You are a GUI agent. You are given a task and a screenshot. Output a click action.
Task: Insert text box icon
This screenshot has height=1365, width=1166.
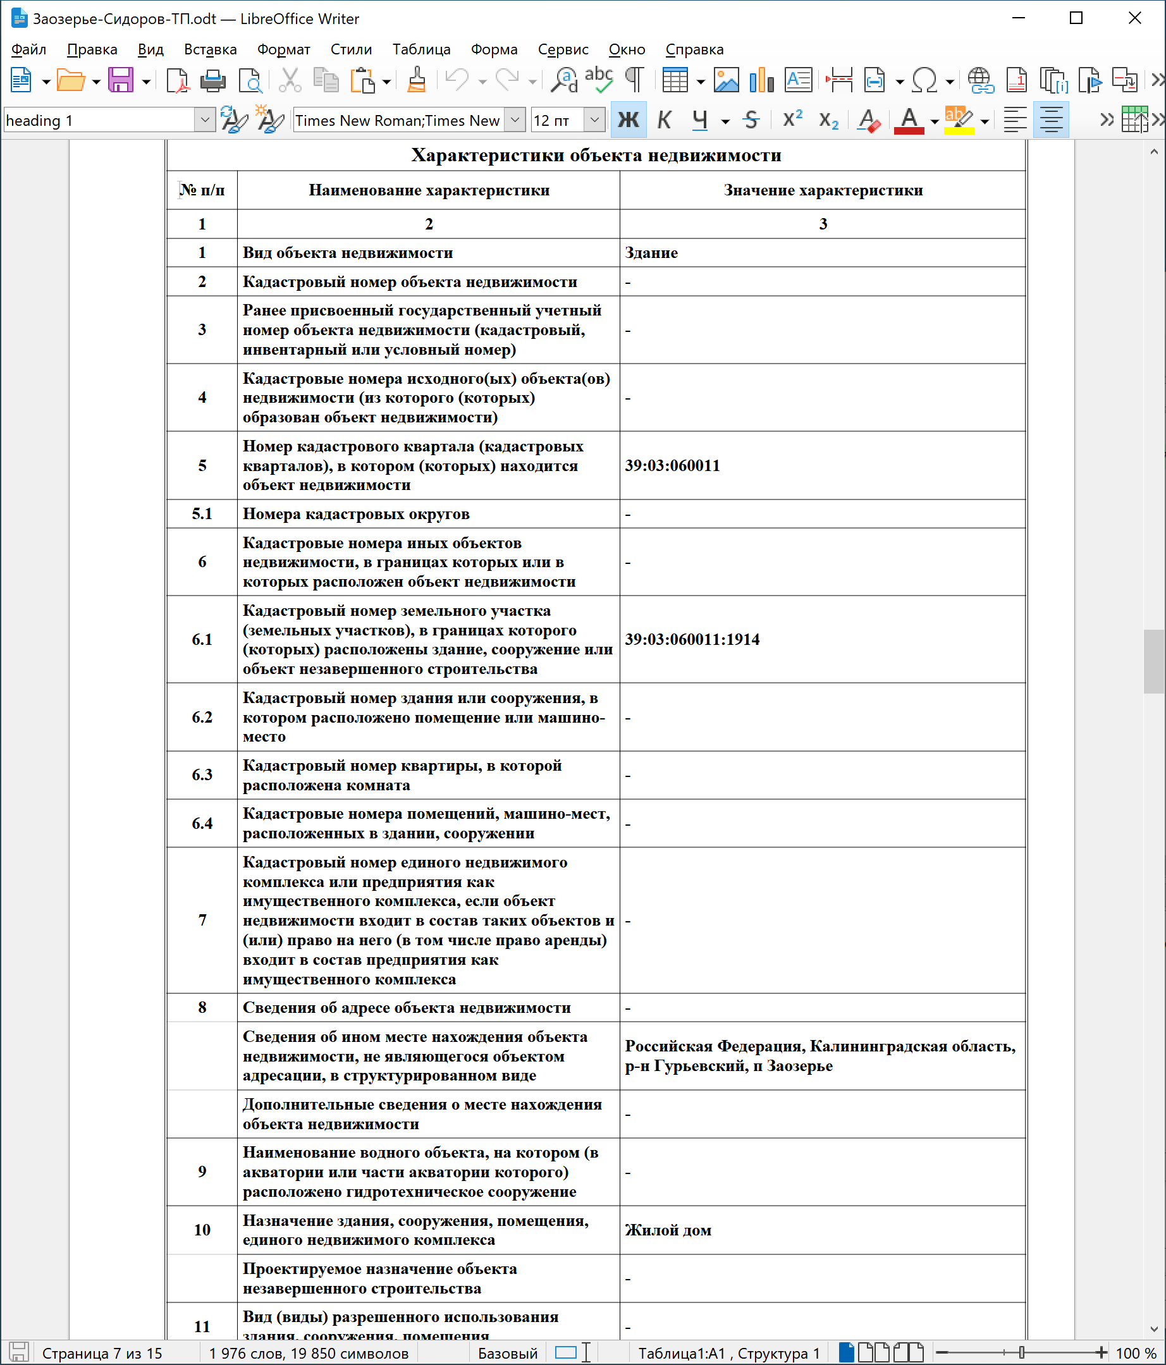tap(799, 80)
